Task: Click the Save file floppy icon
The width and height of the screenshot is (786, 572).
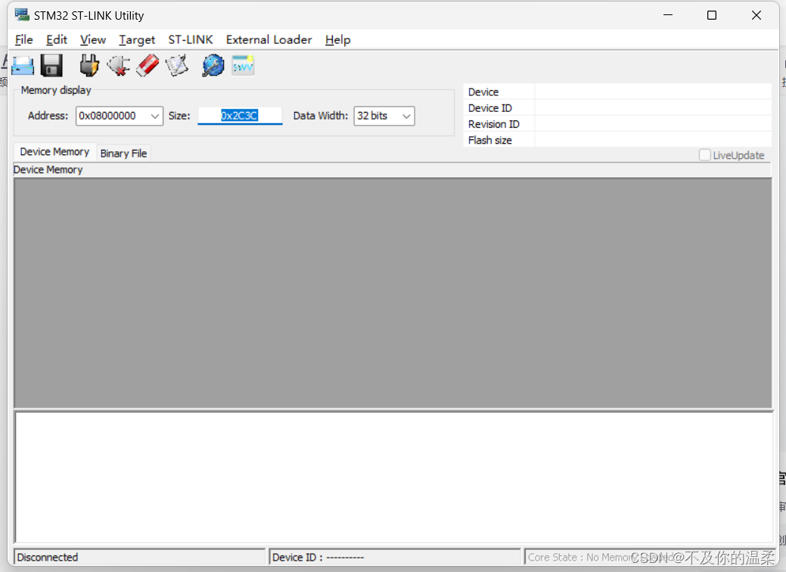Action: [51, 66]
